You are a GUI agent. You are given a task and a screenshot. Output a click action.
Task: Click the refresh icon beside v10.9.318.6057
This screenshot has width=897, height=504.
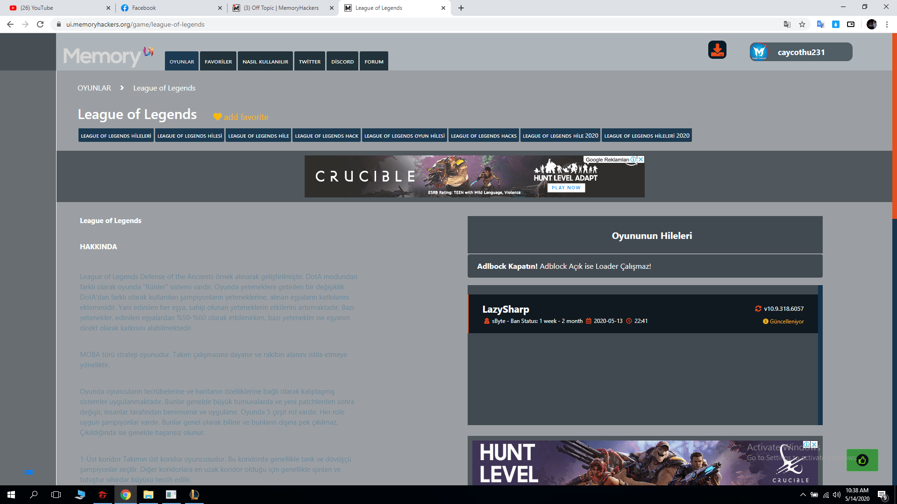point(758,308)
